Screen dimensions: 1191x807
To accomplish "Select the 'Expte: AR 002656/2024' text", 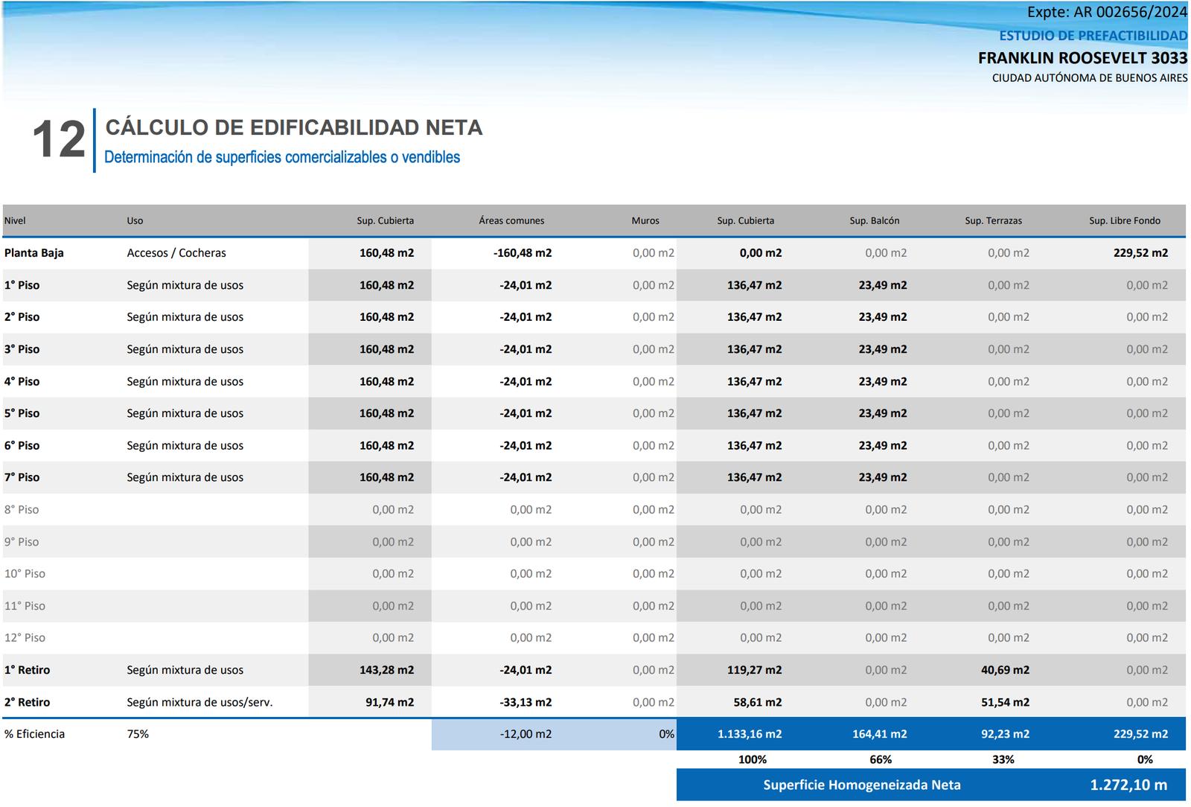I will click(x=1107, y=13).
